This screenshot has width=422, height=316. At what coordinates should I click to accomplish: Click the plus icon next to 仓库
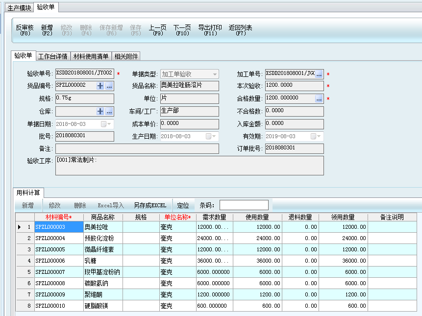(x=100, y=111)
